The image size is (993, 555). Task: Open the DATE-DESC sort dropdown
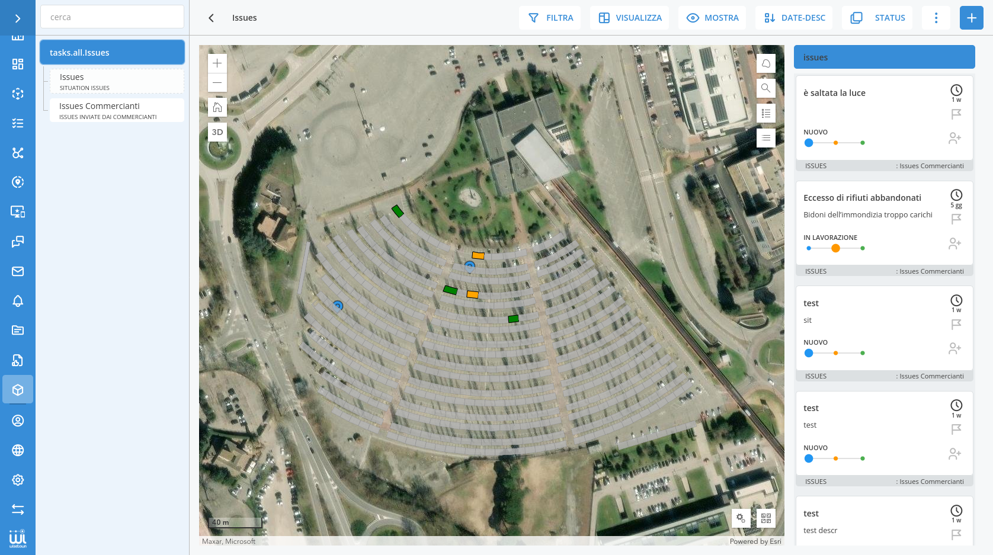coord(794,18)
